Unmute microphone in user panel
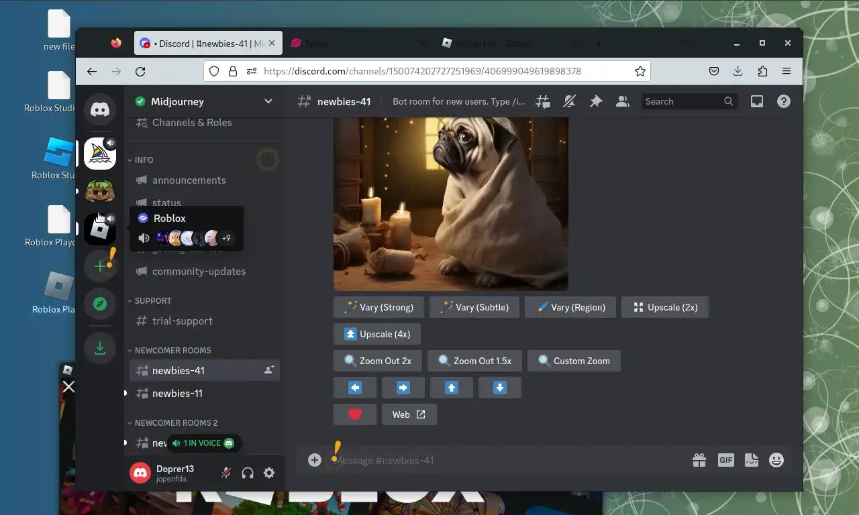 pos(226,473)
